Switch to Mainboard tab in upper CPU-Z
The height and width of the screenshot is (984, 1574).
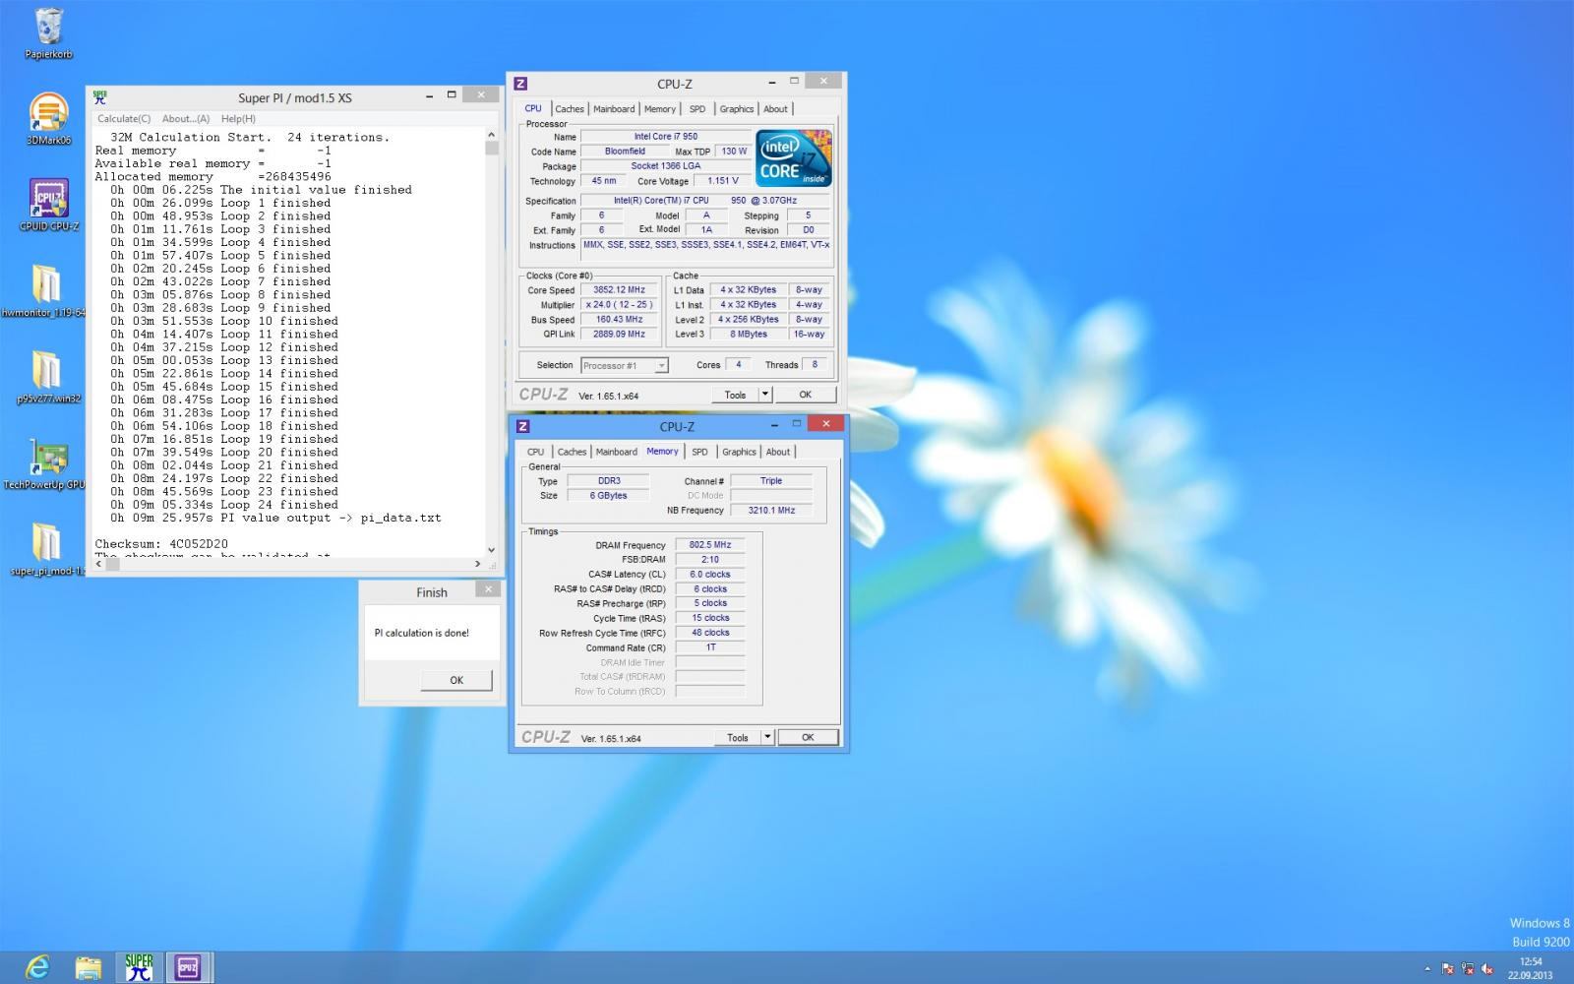614,109
